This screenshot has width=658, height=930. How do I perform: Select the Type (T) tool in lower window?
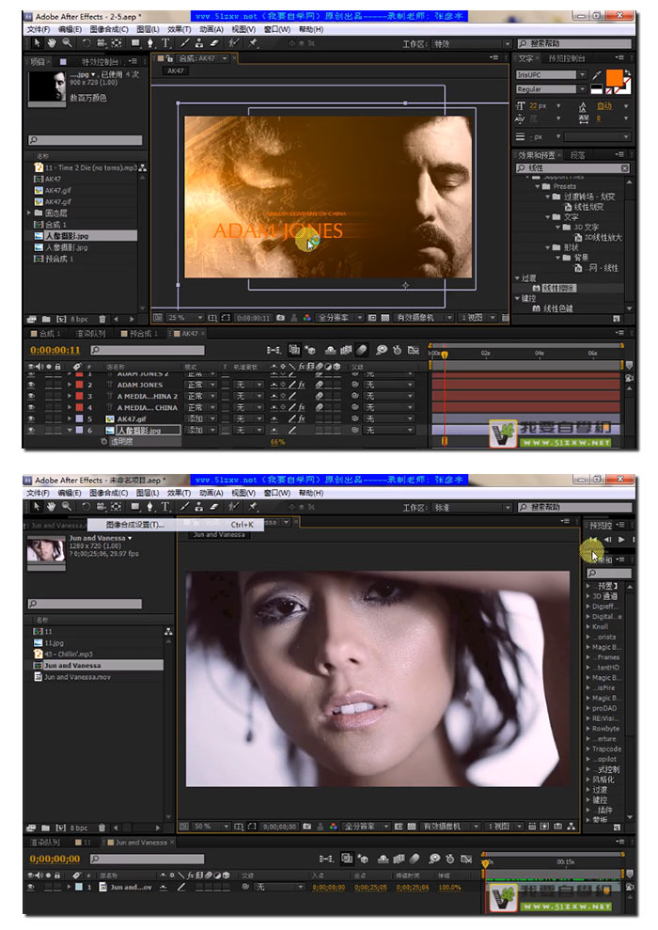[165, 507]
